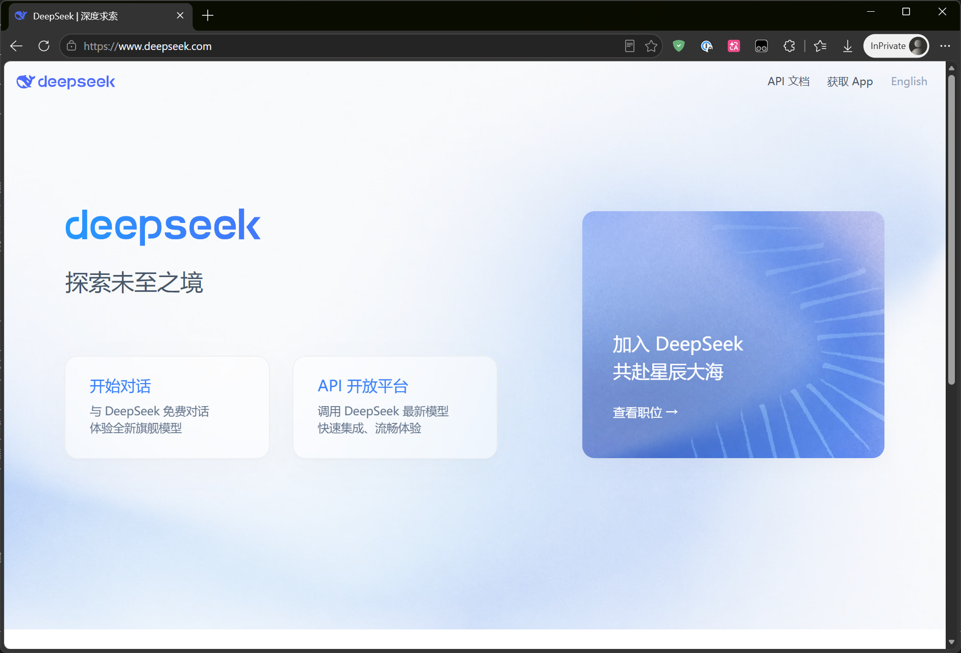Image resolution: width=961 pixels, height=653 pixels.
Task: Click the scrollbar up arrow
Action: point(951,68)
